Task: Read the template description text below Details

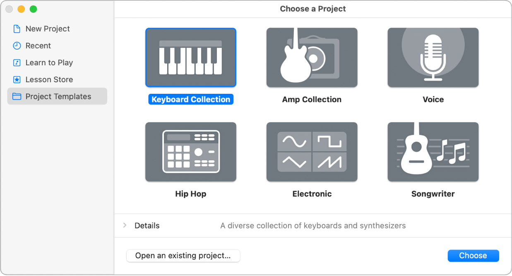Action: click(x=313, y=226)
